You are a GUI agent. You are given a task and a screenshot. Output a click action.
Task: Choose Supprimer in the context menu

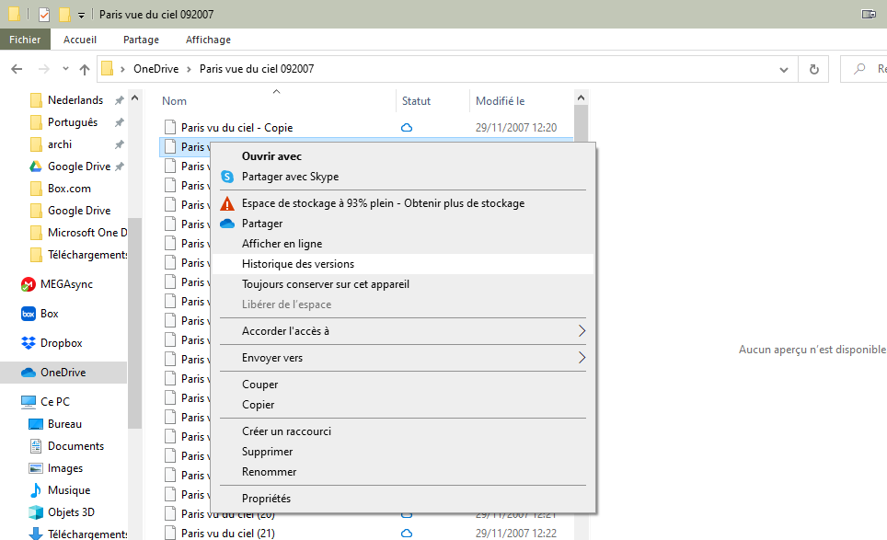(x=403, y=452)
